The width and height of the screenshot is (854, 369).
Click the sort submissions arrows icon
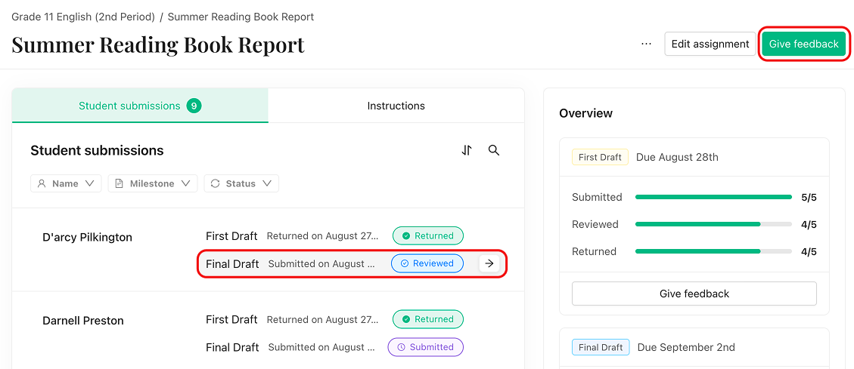coord(467,150)
